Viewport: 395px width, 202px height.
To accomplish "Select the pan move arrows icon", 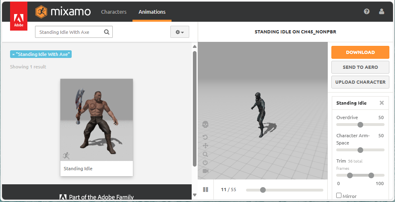I will [205, 146].
